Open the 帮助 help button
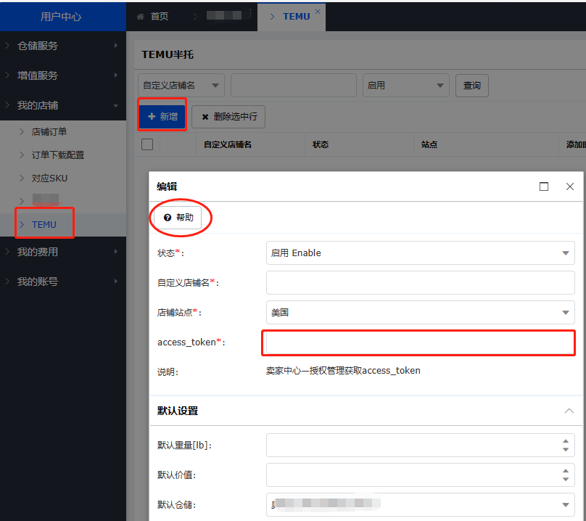 pos(178,217)
